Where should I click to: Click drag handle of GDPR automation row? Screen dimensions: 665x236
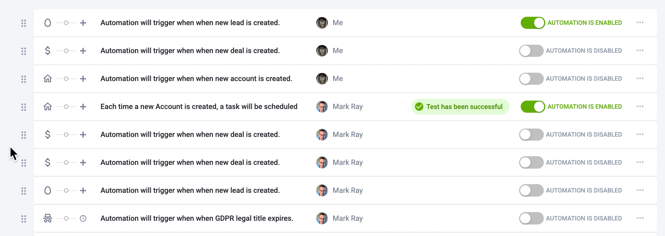24,219
